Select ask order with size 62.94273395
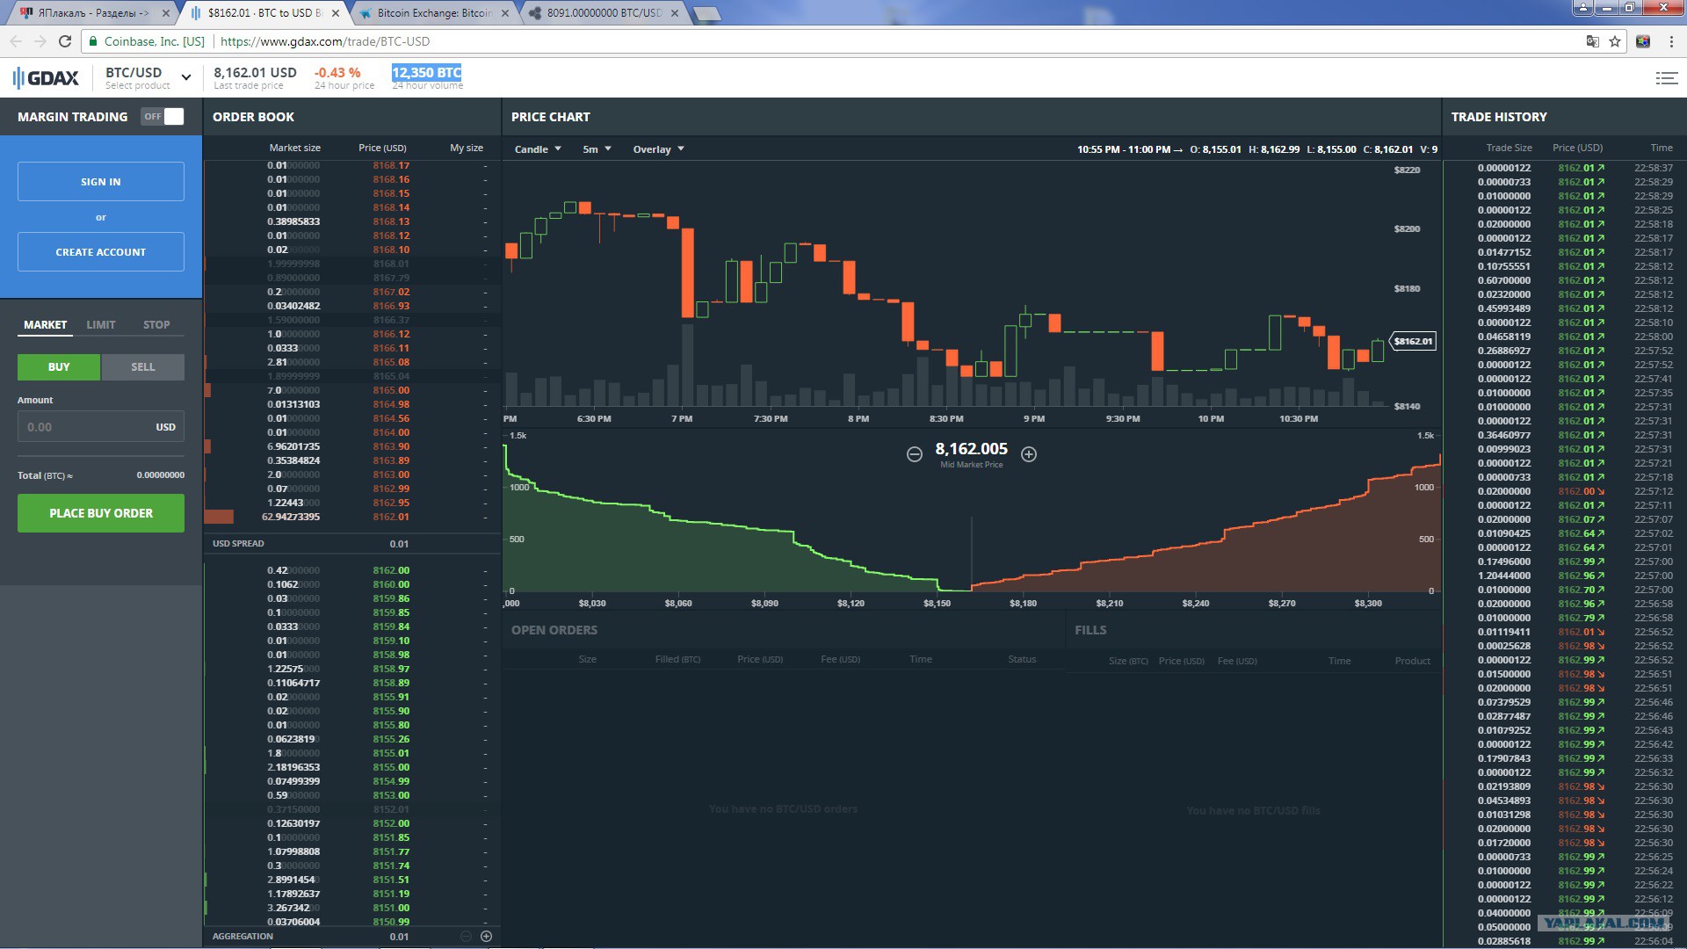Image resolution: width=1687 pixels, height=949 pixels. [x=291, y=517]
